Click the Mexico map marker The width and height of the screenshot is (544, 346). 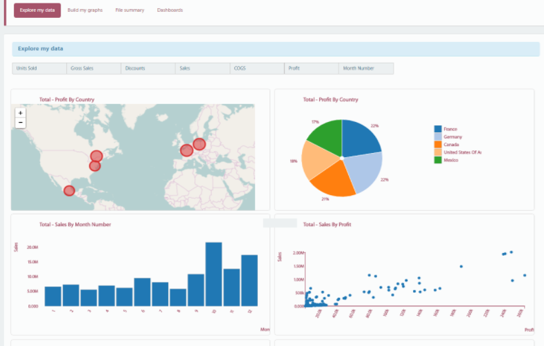69,191
